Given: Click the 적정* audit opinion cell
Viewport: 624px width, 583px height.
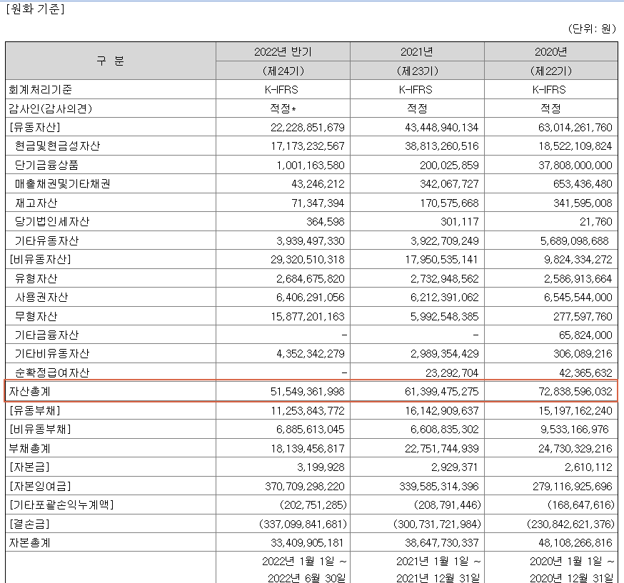Looking at the screenshot, I should (x=283, y=109).
